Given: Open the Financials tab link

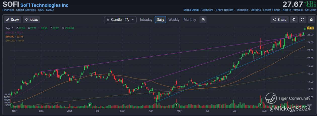Looking at the screenshot, I should [x=243, y=10].
